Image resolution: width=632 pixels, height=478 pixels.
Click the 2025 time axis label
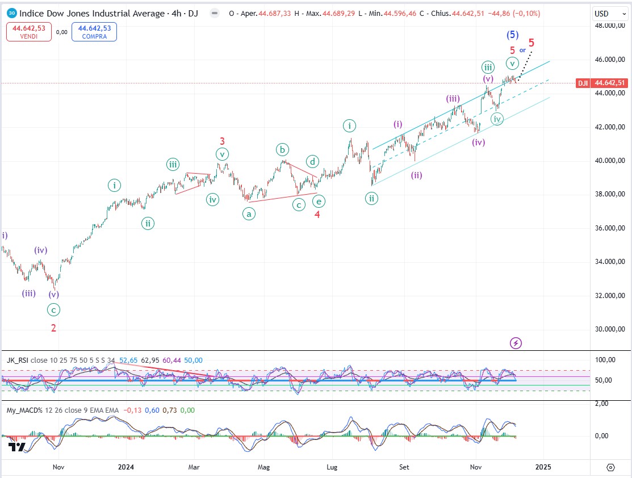click(543, 467)
